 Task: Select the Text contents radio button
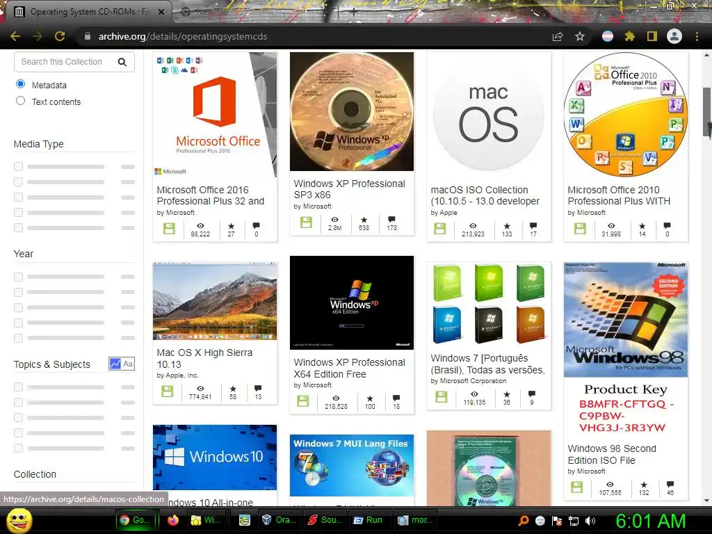pyautogui.click(x=20, y=101)
